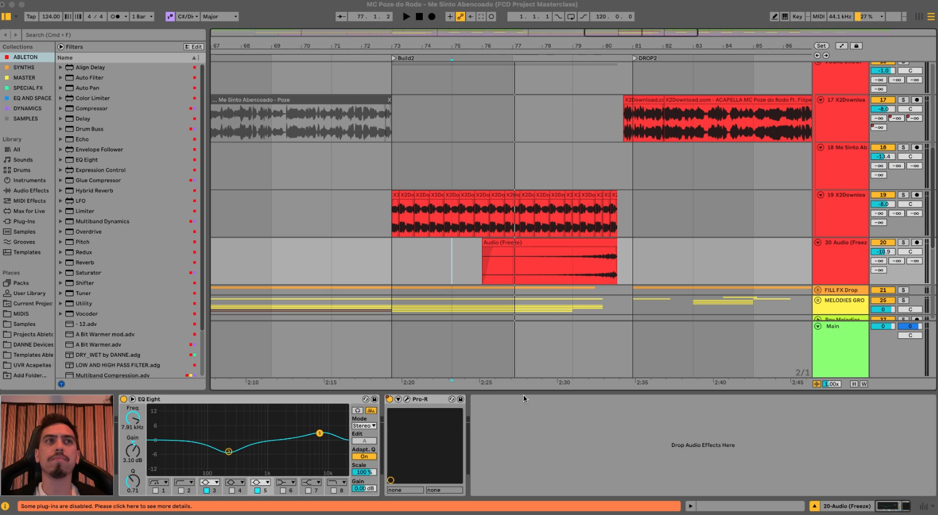
Task: Open the Major scale type dropdown
Action: (x=220, y=16)
